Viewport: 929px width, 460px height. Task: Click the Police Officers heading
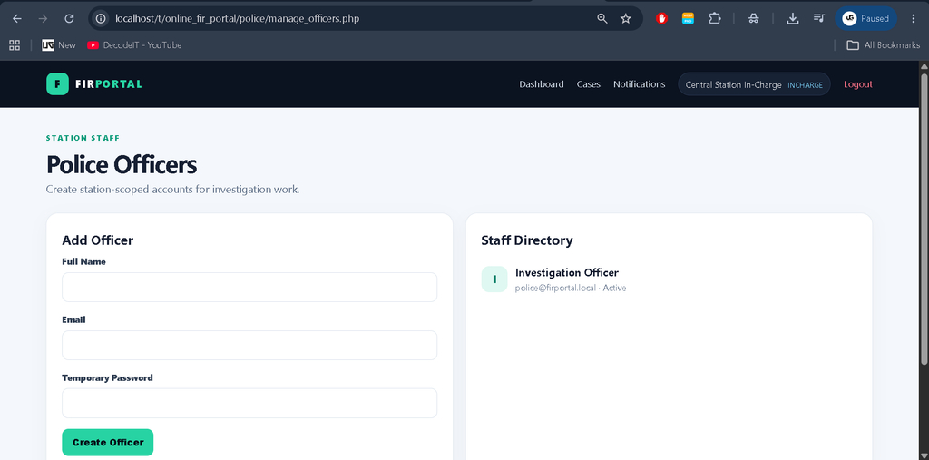[122, 165]
